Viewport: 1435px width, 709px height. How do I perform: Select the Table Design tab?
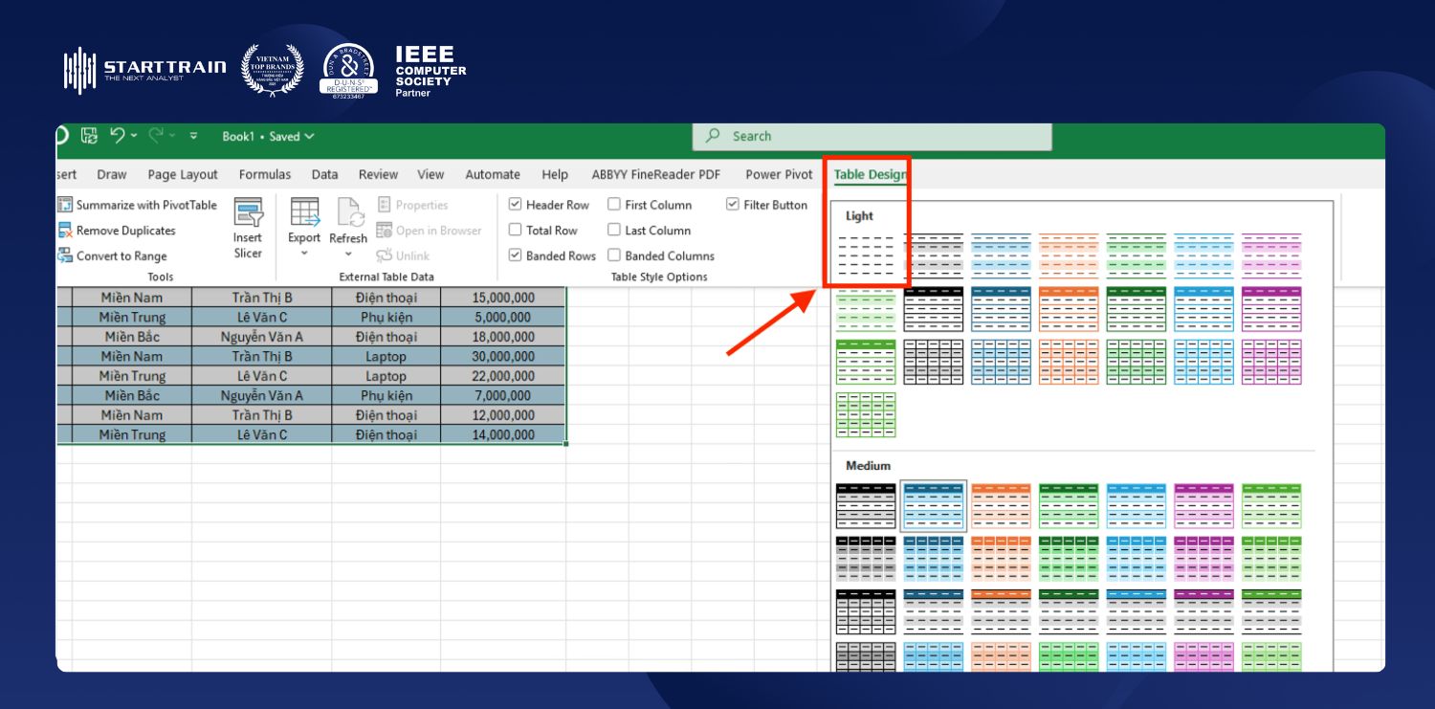pos(870,174)
